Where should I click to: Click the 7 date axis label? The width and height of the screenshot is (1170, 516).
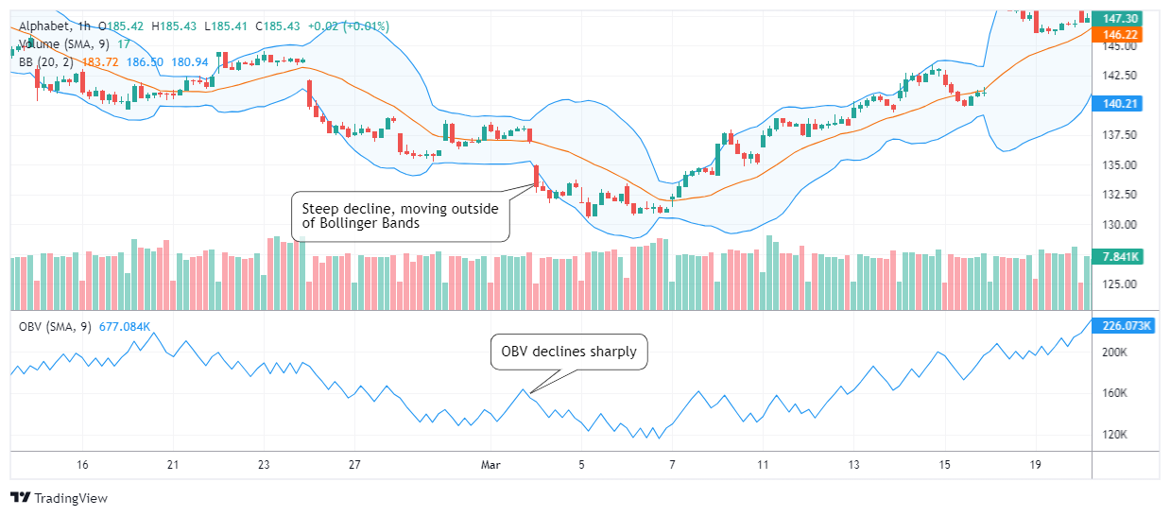[672, 464]
